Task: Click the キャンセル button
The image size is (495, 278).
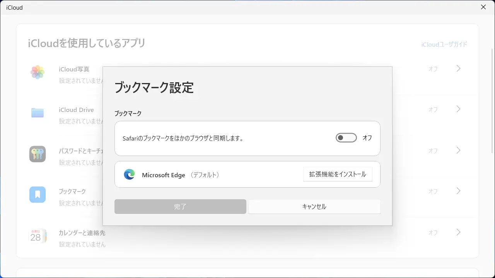Action: [x=314, y=207]
